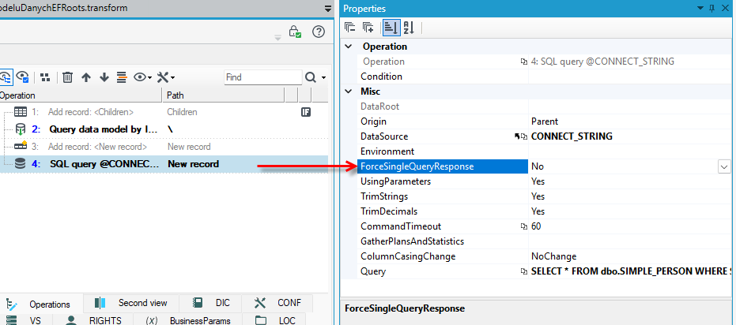Click the Query value SELECT statement
Screen dimensions: 736x325
click(x=631, y=271)
